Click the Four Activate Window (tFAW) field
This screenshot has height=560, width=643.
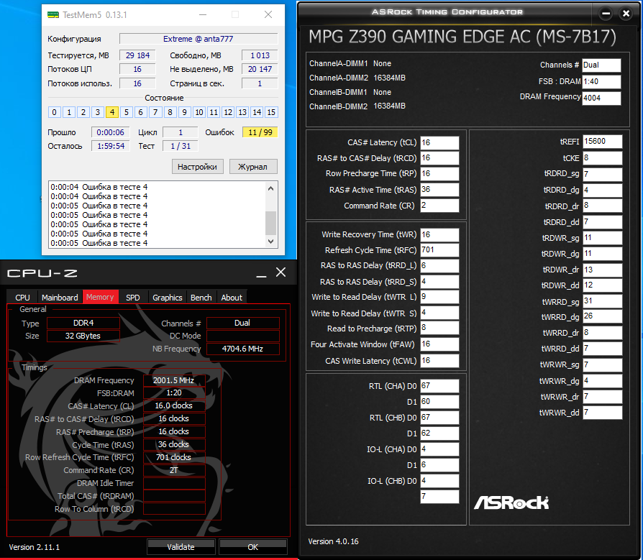[x=439, y=344]
